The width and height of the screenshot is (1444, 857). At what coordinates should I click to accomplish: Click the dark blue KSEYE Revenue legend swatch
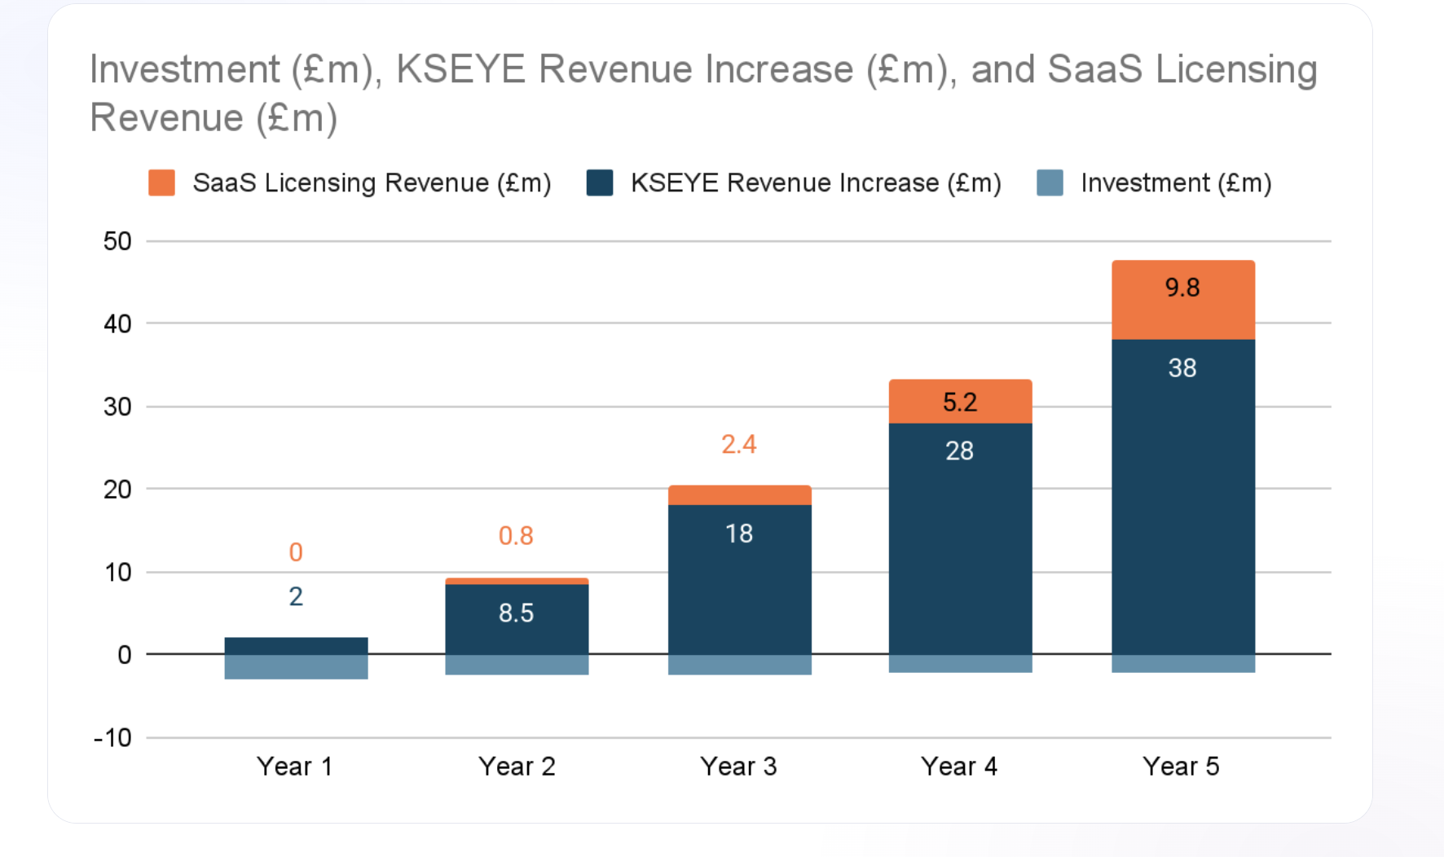[x=600, y=182]
